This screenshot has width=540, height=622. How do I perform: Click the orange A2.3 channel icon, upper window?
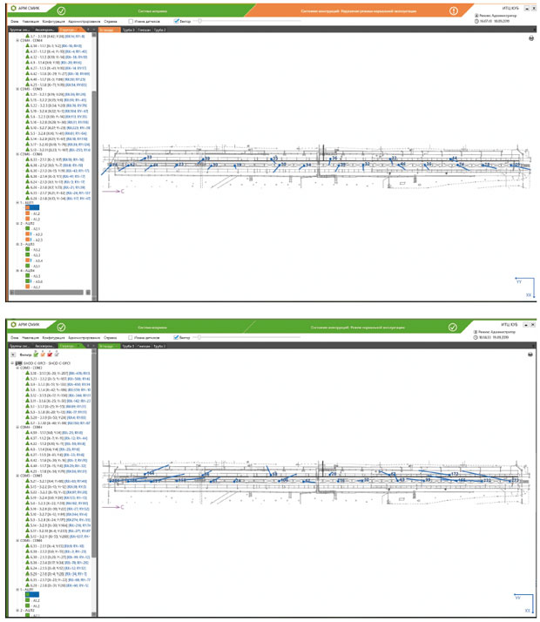pyautogui.click(x=28, y=240)
